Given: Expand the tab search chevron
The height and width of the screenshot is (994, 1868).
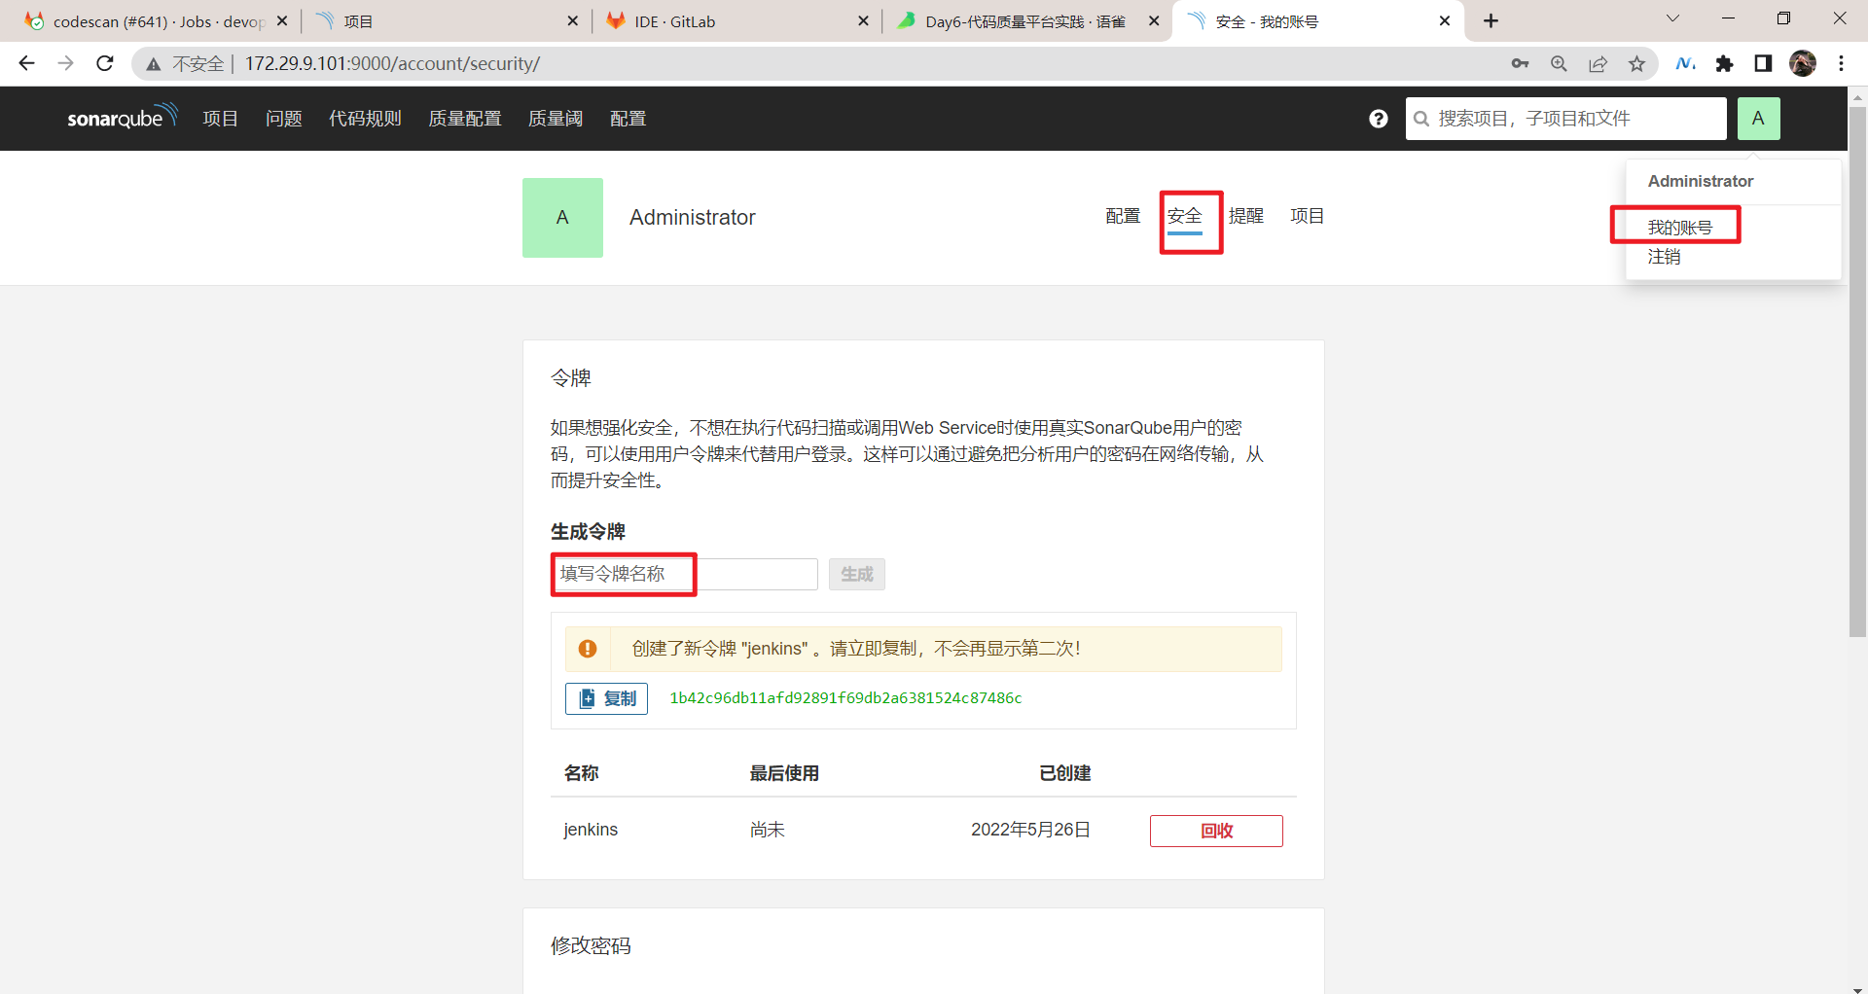Looking at the screenshot, I should pos(1672,18).
